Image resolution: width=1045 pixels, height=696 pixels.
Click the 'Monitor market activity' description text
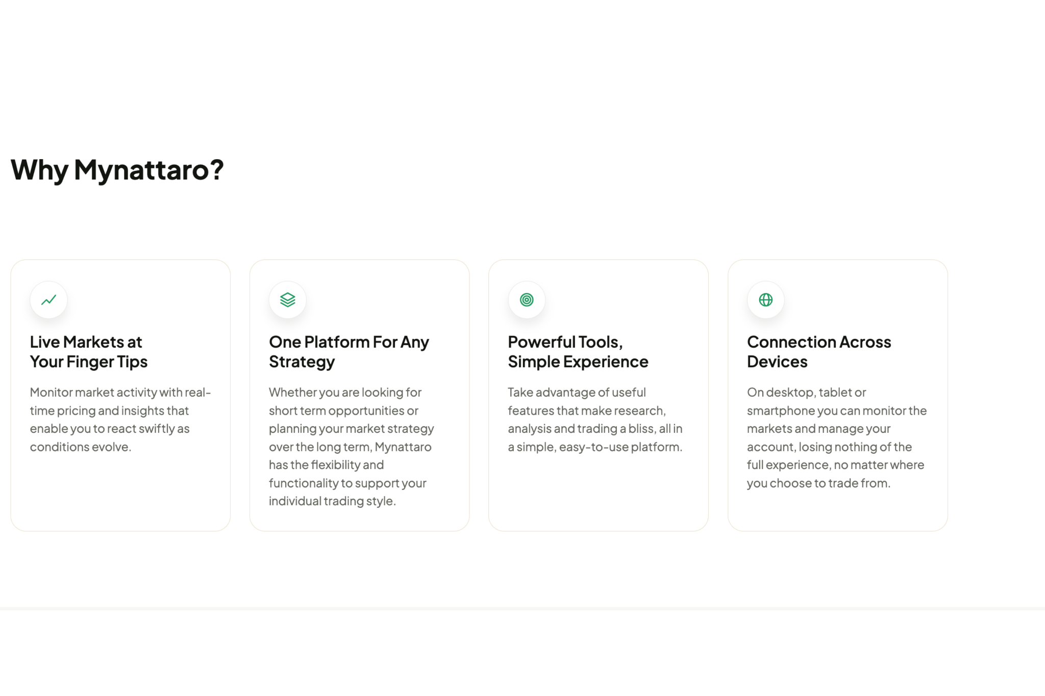(120, 420)
